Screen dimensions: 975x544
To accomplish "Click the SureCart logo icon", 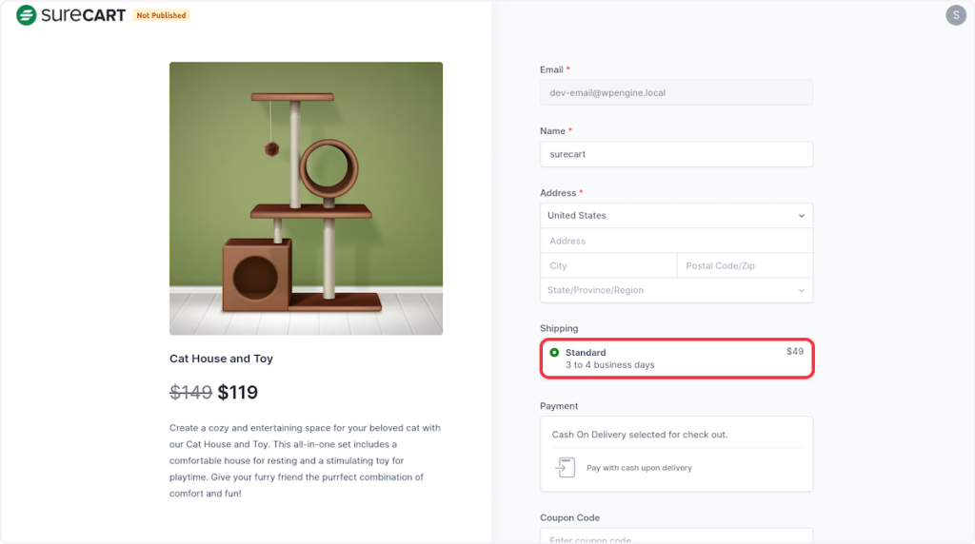I will pos(26,15).
